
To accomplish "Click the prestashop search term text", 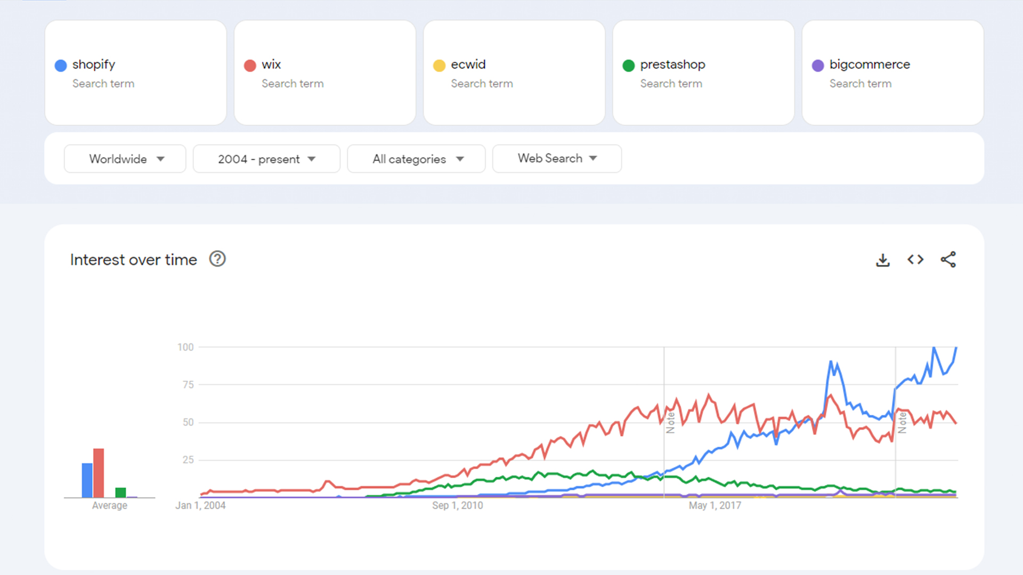I will pyautogui.click(x=672, y=64).
